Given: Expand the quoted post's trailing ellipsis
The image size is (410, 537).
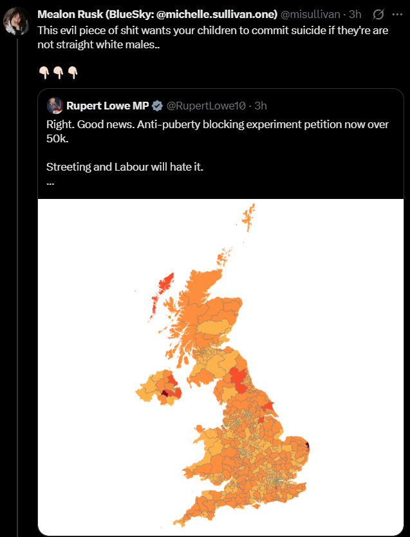Looking at the screenshot, I should [51, 182].
